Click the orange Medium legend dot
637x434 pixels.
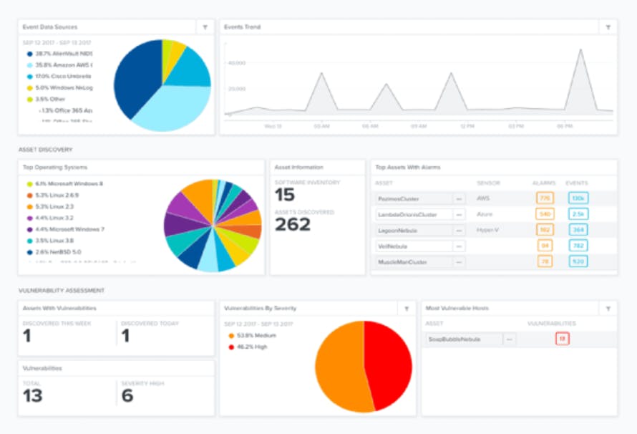[230, 335]
